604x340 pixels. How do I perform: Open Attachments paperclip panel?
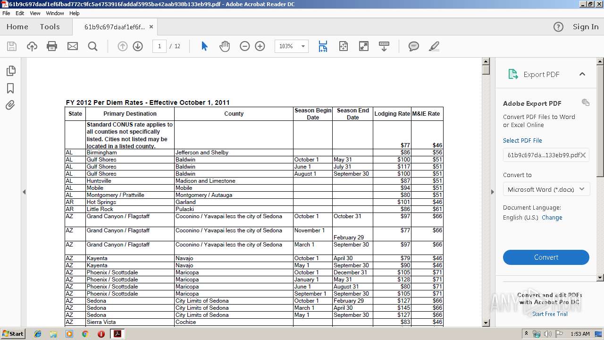pyautogui.click(x=10, y=105)
